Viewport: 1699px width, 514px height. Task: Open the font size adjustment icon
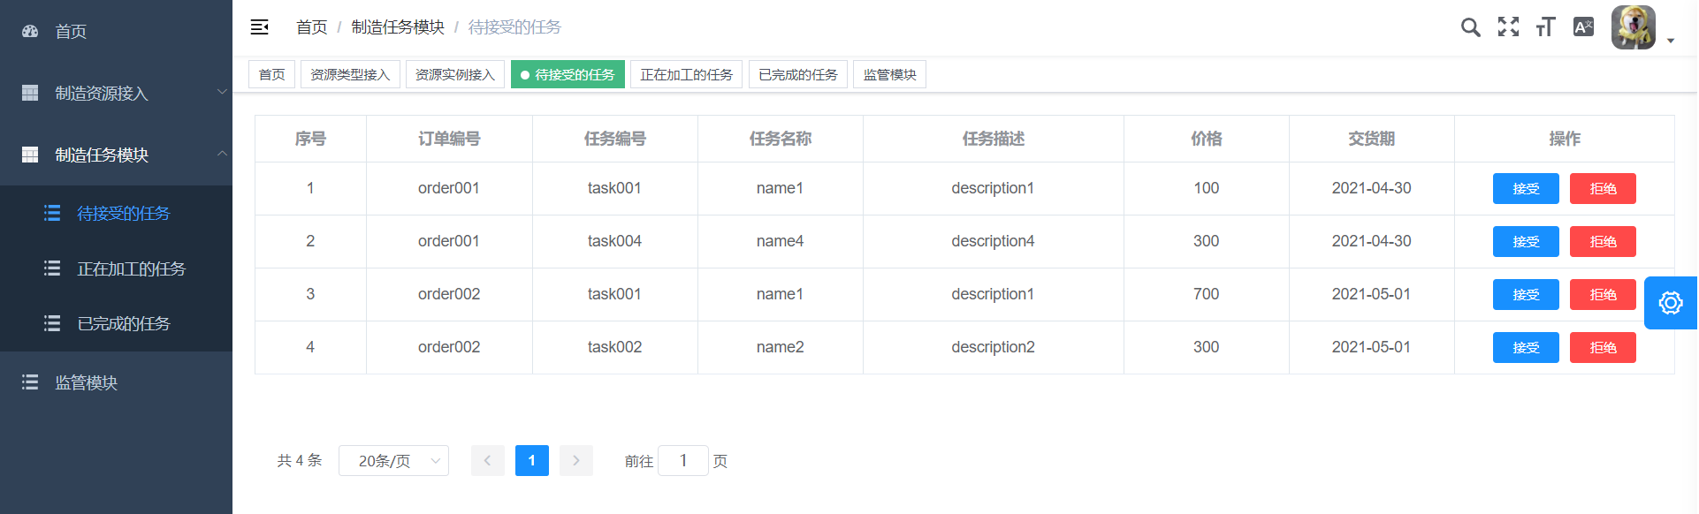(x=1545, y=27)
